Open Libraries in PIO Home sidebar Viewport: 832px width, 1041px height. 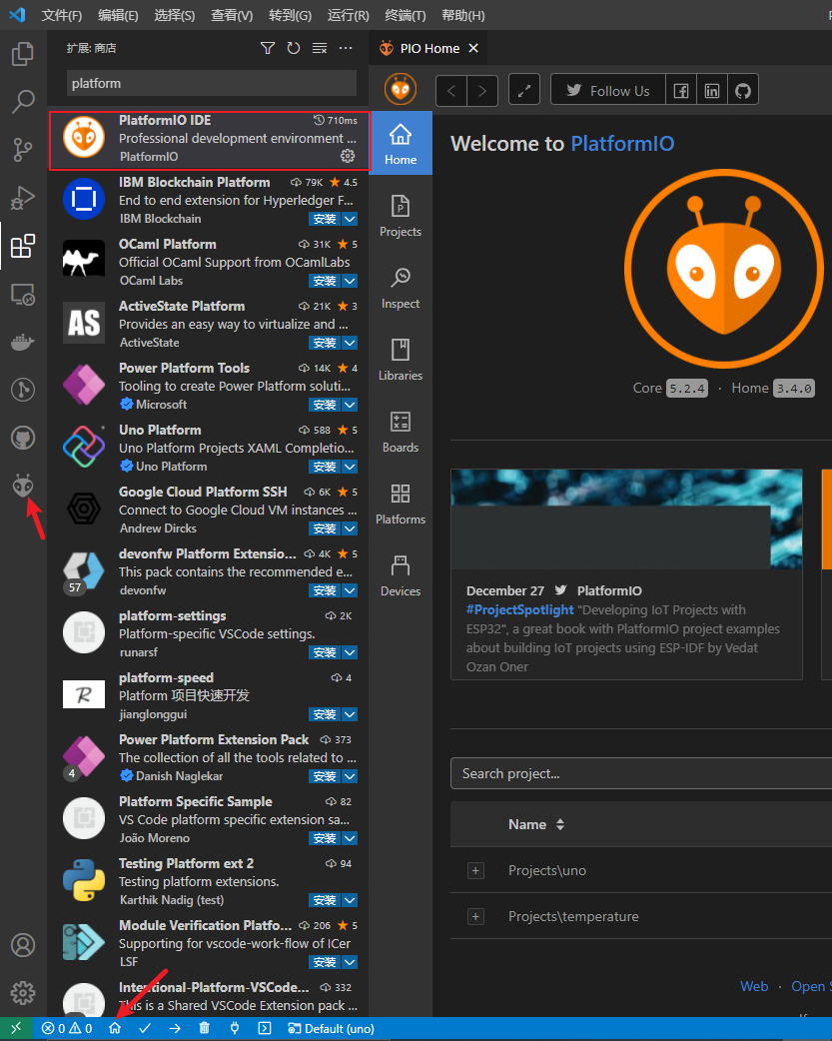[x=401, y=360]
